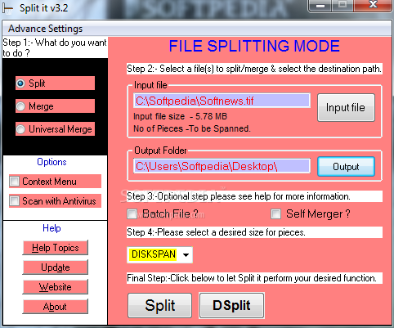Click the input file path field

(x=222, y=101)
